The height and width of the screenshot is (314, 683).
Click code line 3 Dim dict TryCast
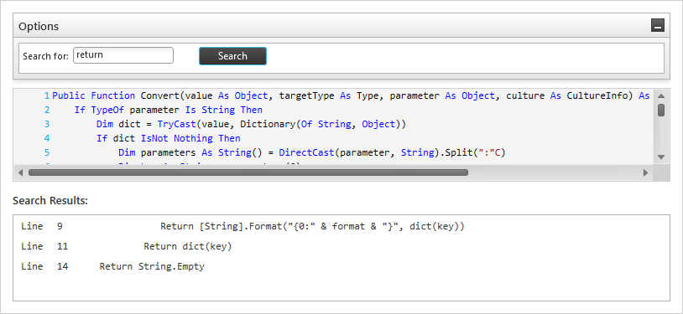tap(252, 124)
